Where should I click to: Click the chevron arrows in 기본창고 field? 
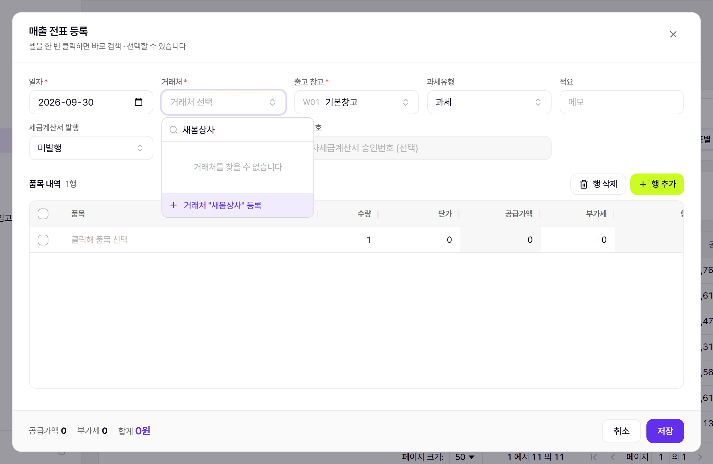pos(406,102)
